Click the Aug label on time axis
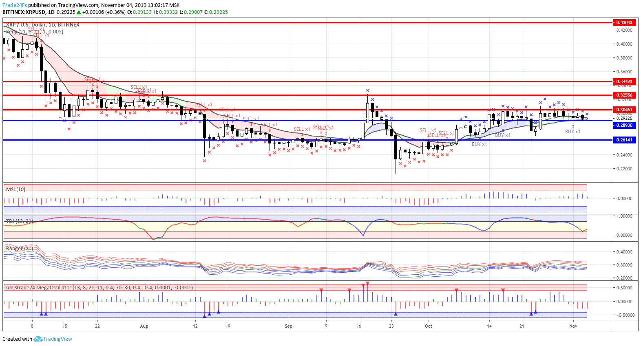 coord(144,326)
